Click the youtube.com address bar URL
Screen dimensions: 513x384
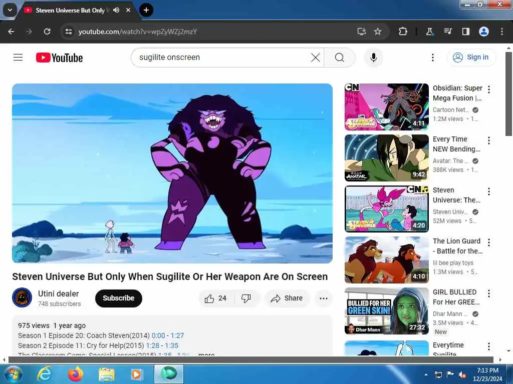[137, 31]
